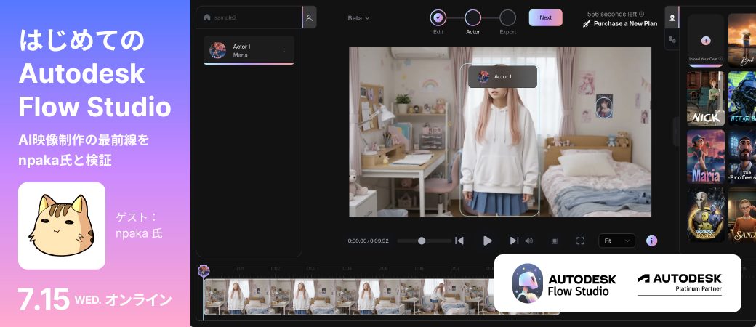Go to the Export step circle
The image size is (756, 327).
[x=507, y=18]
